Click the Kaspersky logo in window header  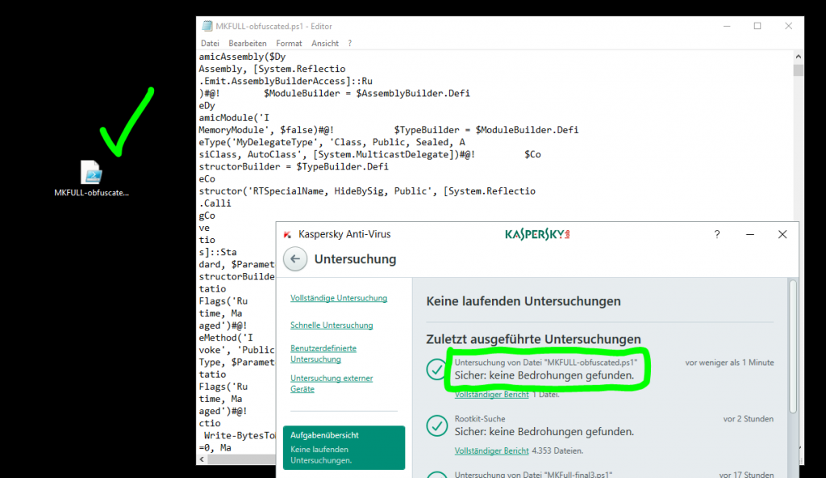[537, 234]
